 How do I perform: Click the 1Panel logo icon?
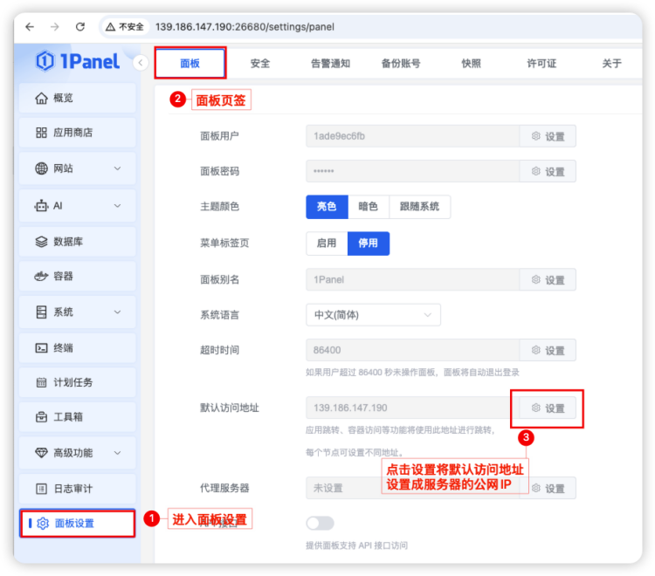pos(45,61)
